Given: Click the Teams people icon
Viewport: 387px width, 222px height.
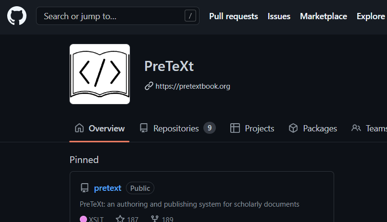Looking at the screenshot, I should coord(356,128).
